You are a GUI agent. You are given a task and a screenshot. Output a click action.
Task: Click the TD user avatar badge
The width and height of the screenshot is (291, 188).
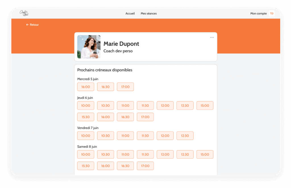coord(272,13)
